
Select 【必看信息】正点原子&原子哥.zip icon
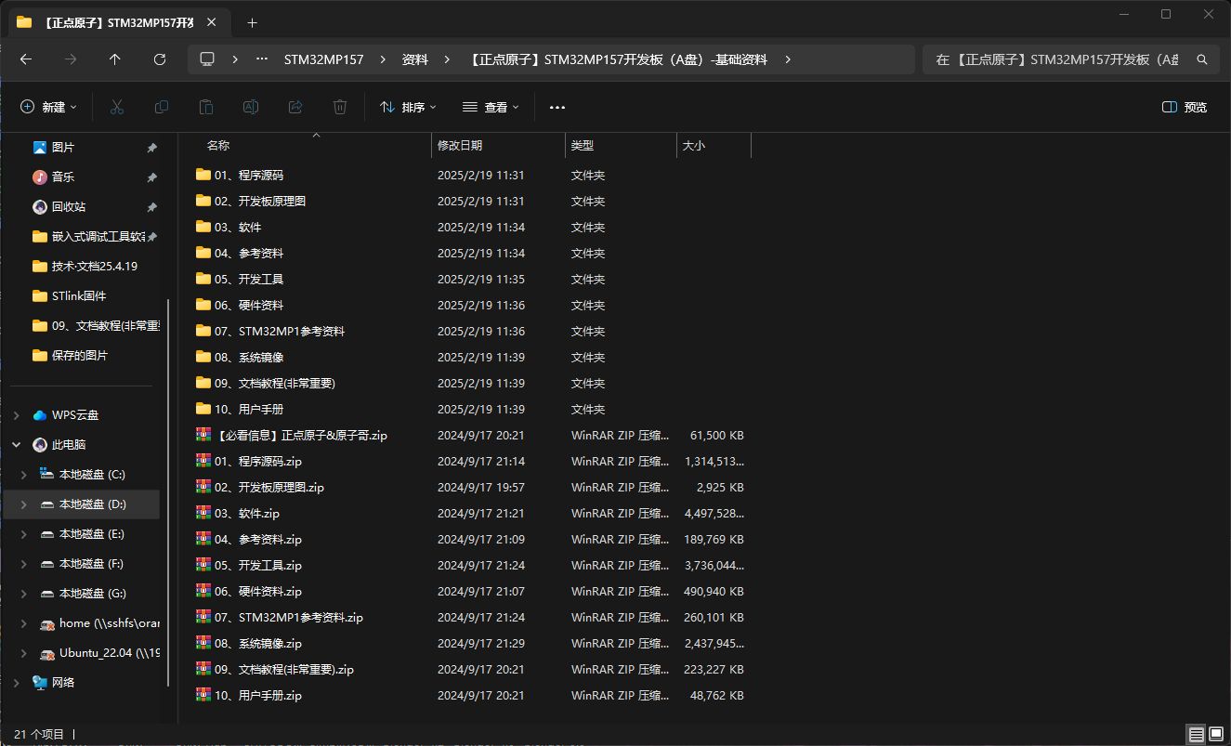point(203,435)
